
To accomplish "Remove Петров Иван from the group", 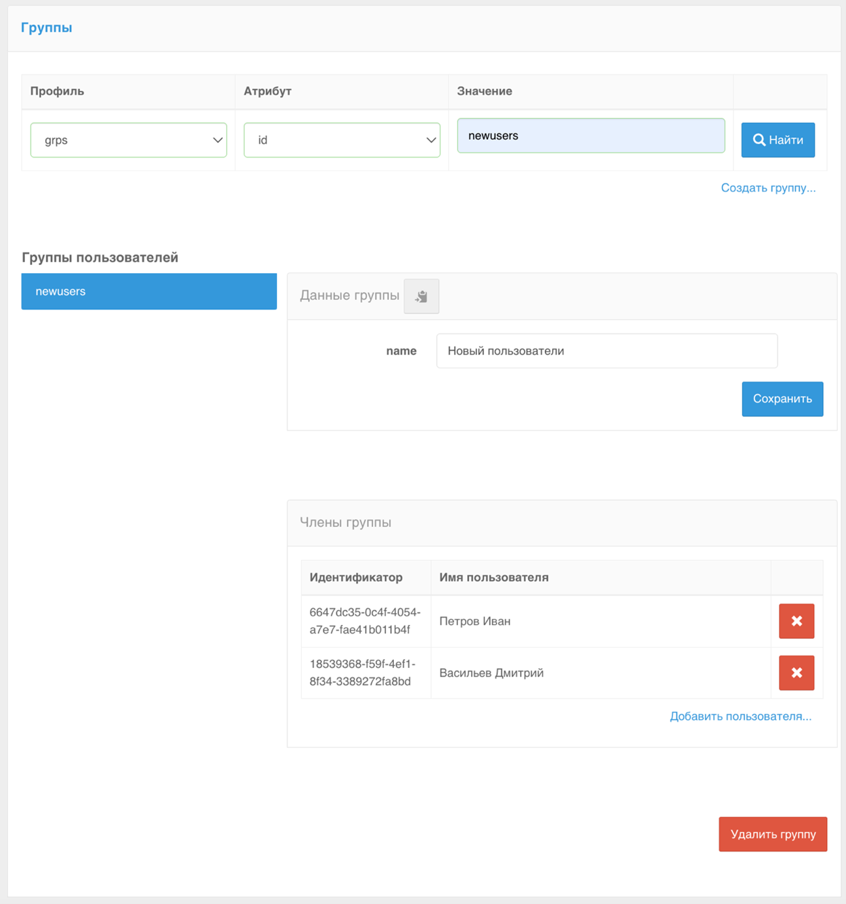I will (796, 621).
